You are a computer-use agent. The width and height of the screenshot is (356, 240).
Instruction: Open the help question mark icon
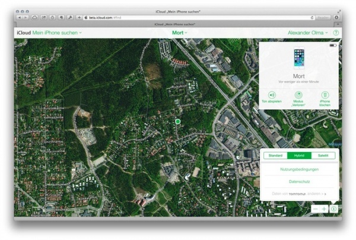(336, 33)
